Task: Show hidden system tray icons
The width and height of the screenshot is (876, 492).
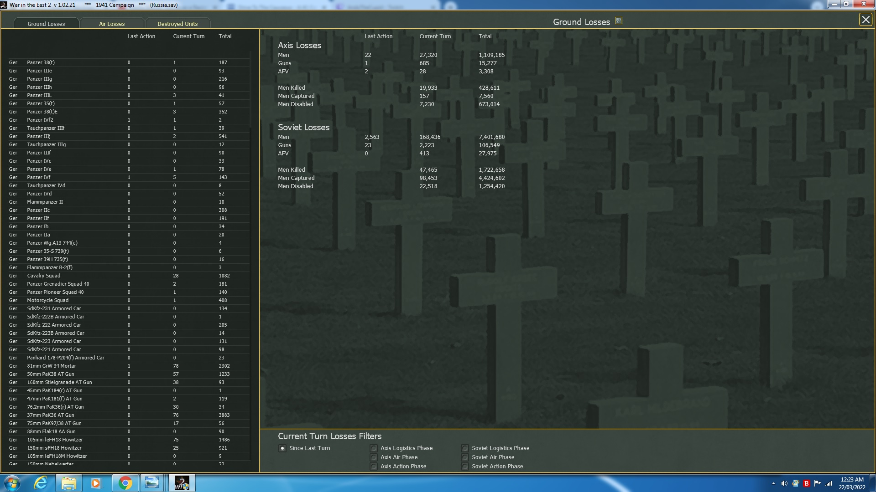Action: 773,483
